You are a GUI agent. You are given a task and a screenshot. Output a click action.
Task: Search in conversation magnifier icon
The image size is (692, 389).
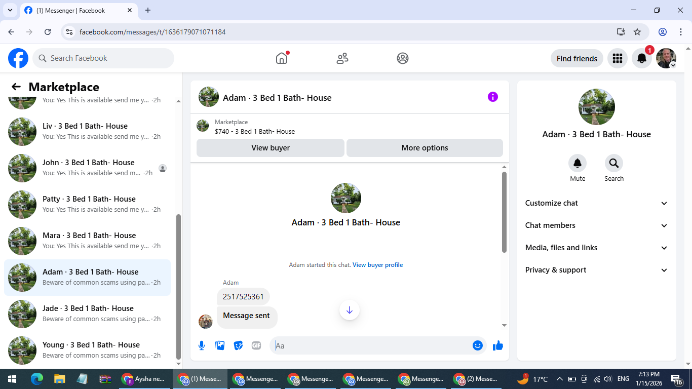[614, 163]
